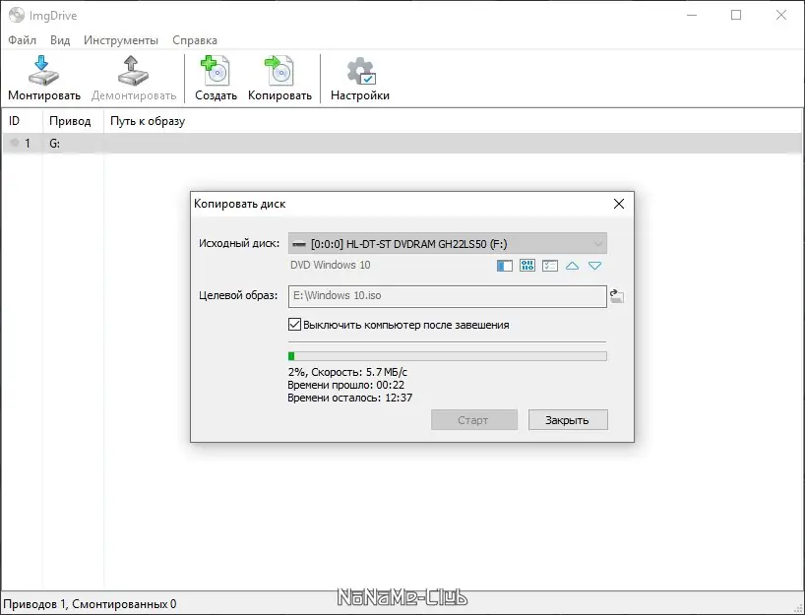
Task: Click the copy progress bar
Action: click(x=447, y=356)
